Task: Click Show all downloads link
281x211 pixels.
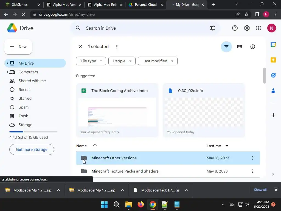Action: (260, 190)
